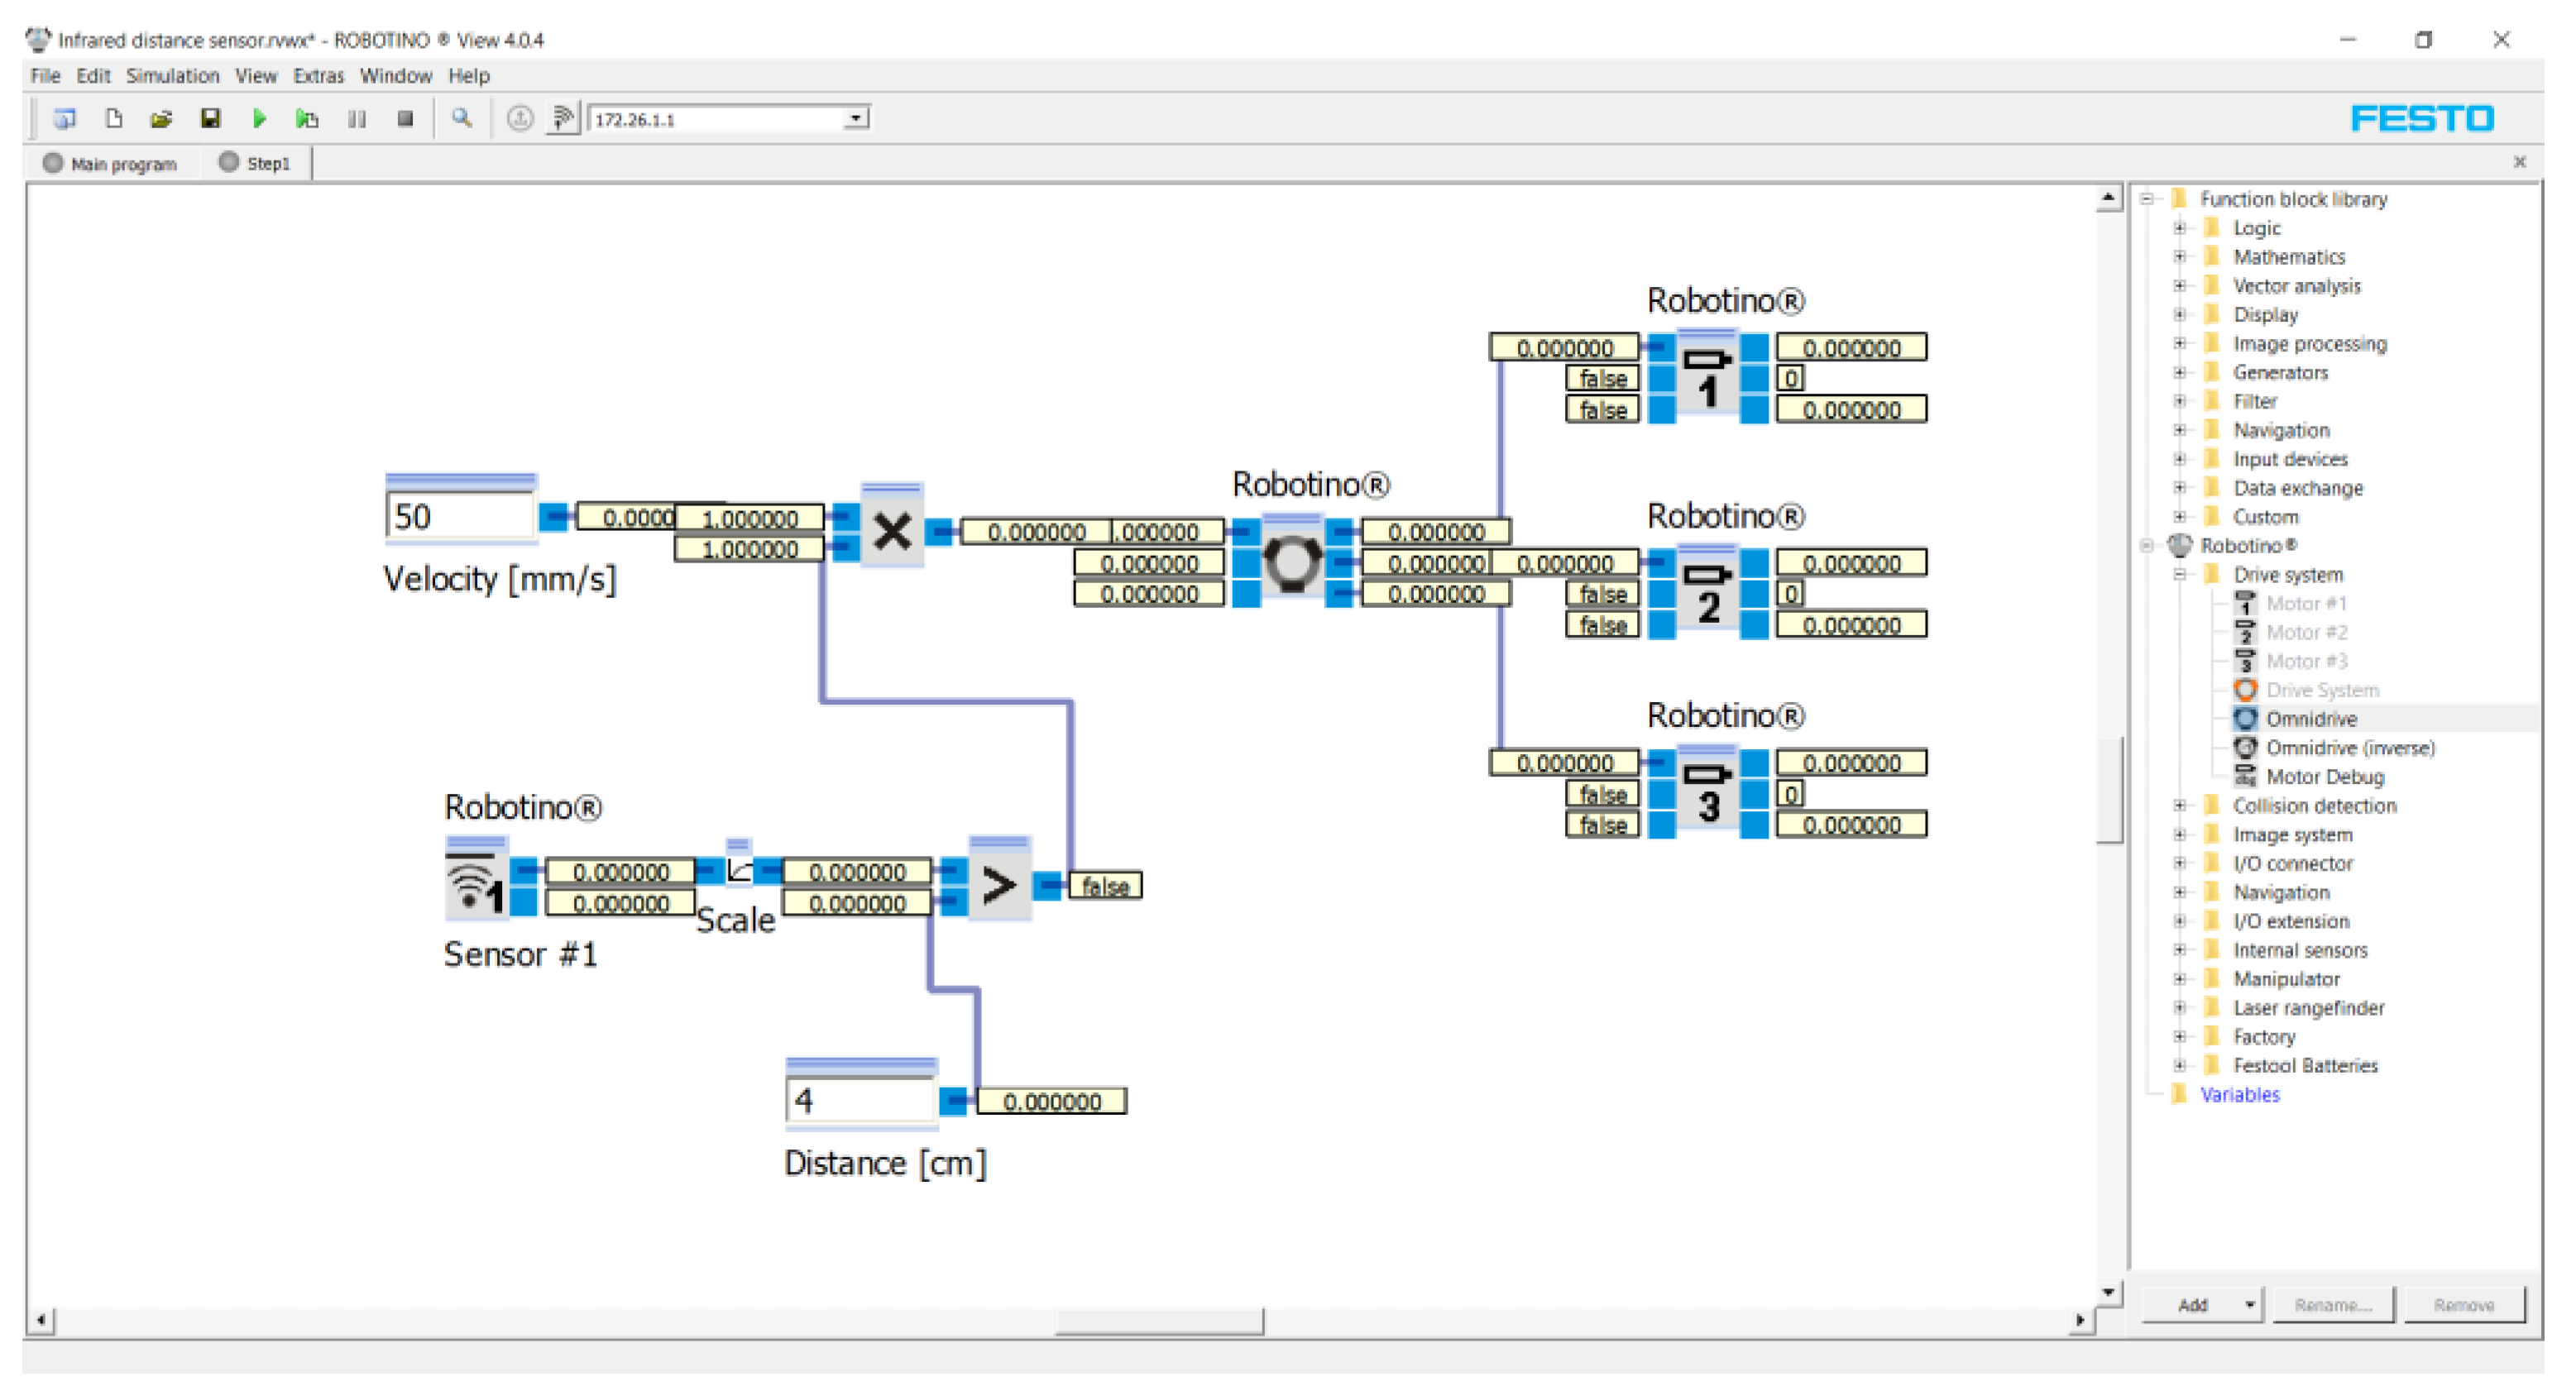Open the Add button dropdown arrow
Screen dimensions: 2576x1396
coord(2250,1305)
